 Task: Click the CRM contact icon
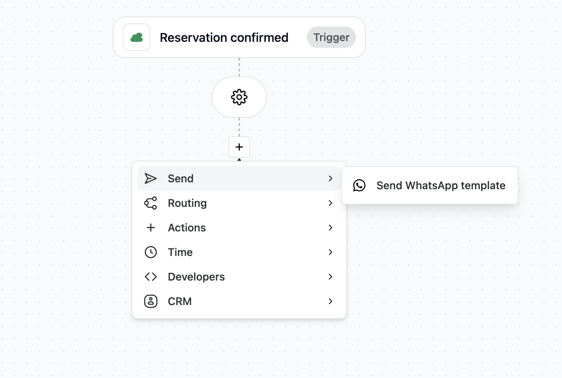tap(151, 301)
